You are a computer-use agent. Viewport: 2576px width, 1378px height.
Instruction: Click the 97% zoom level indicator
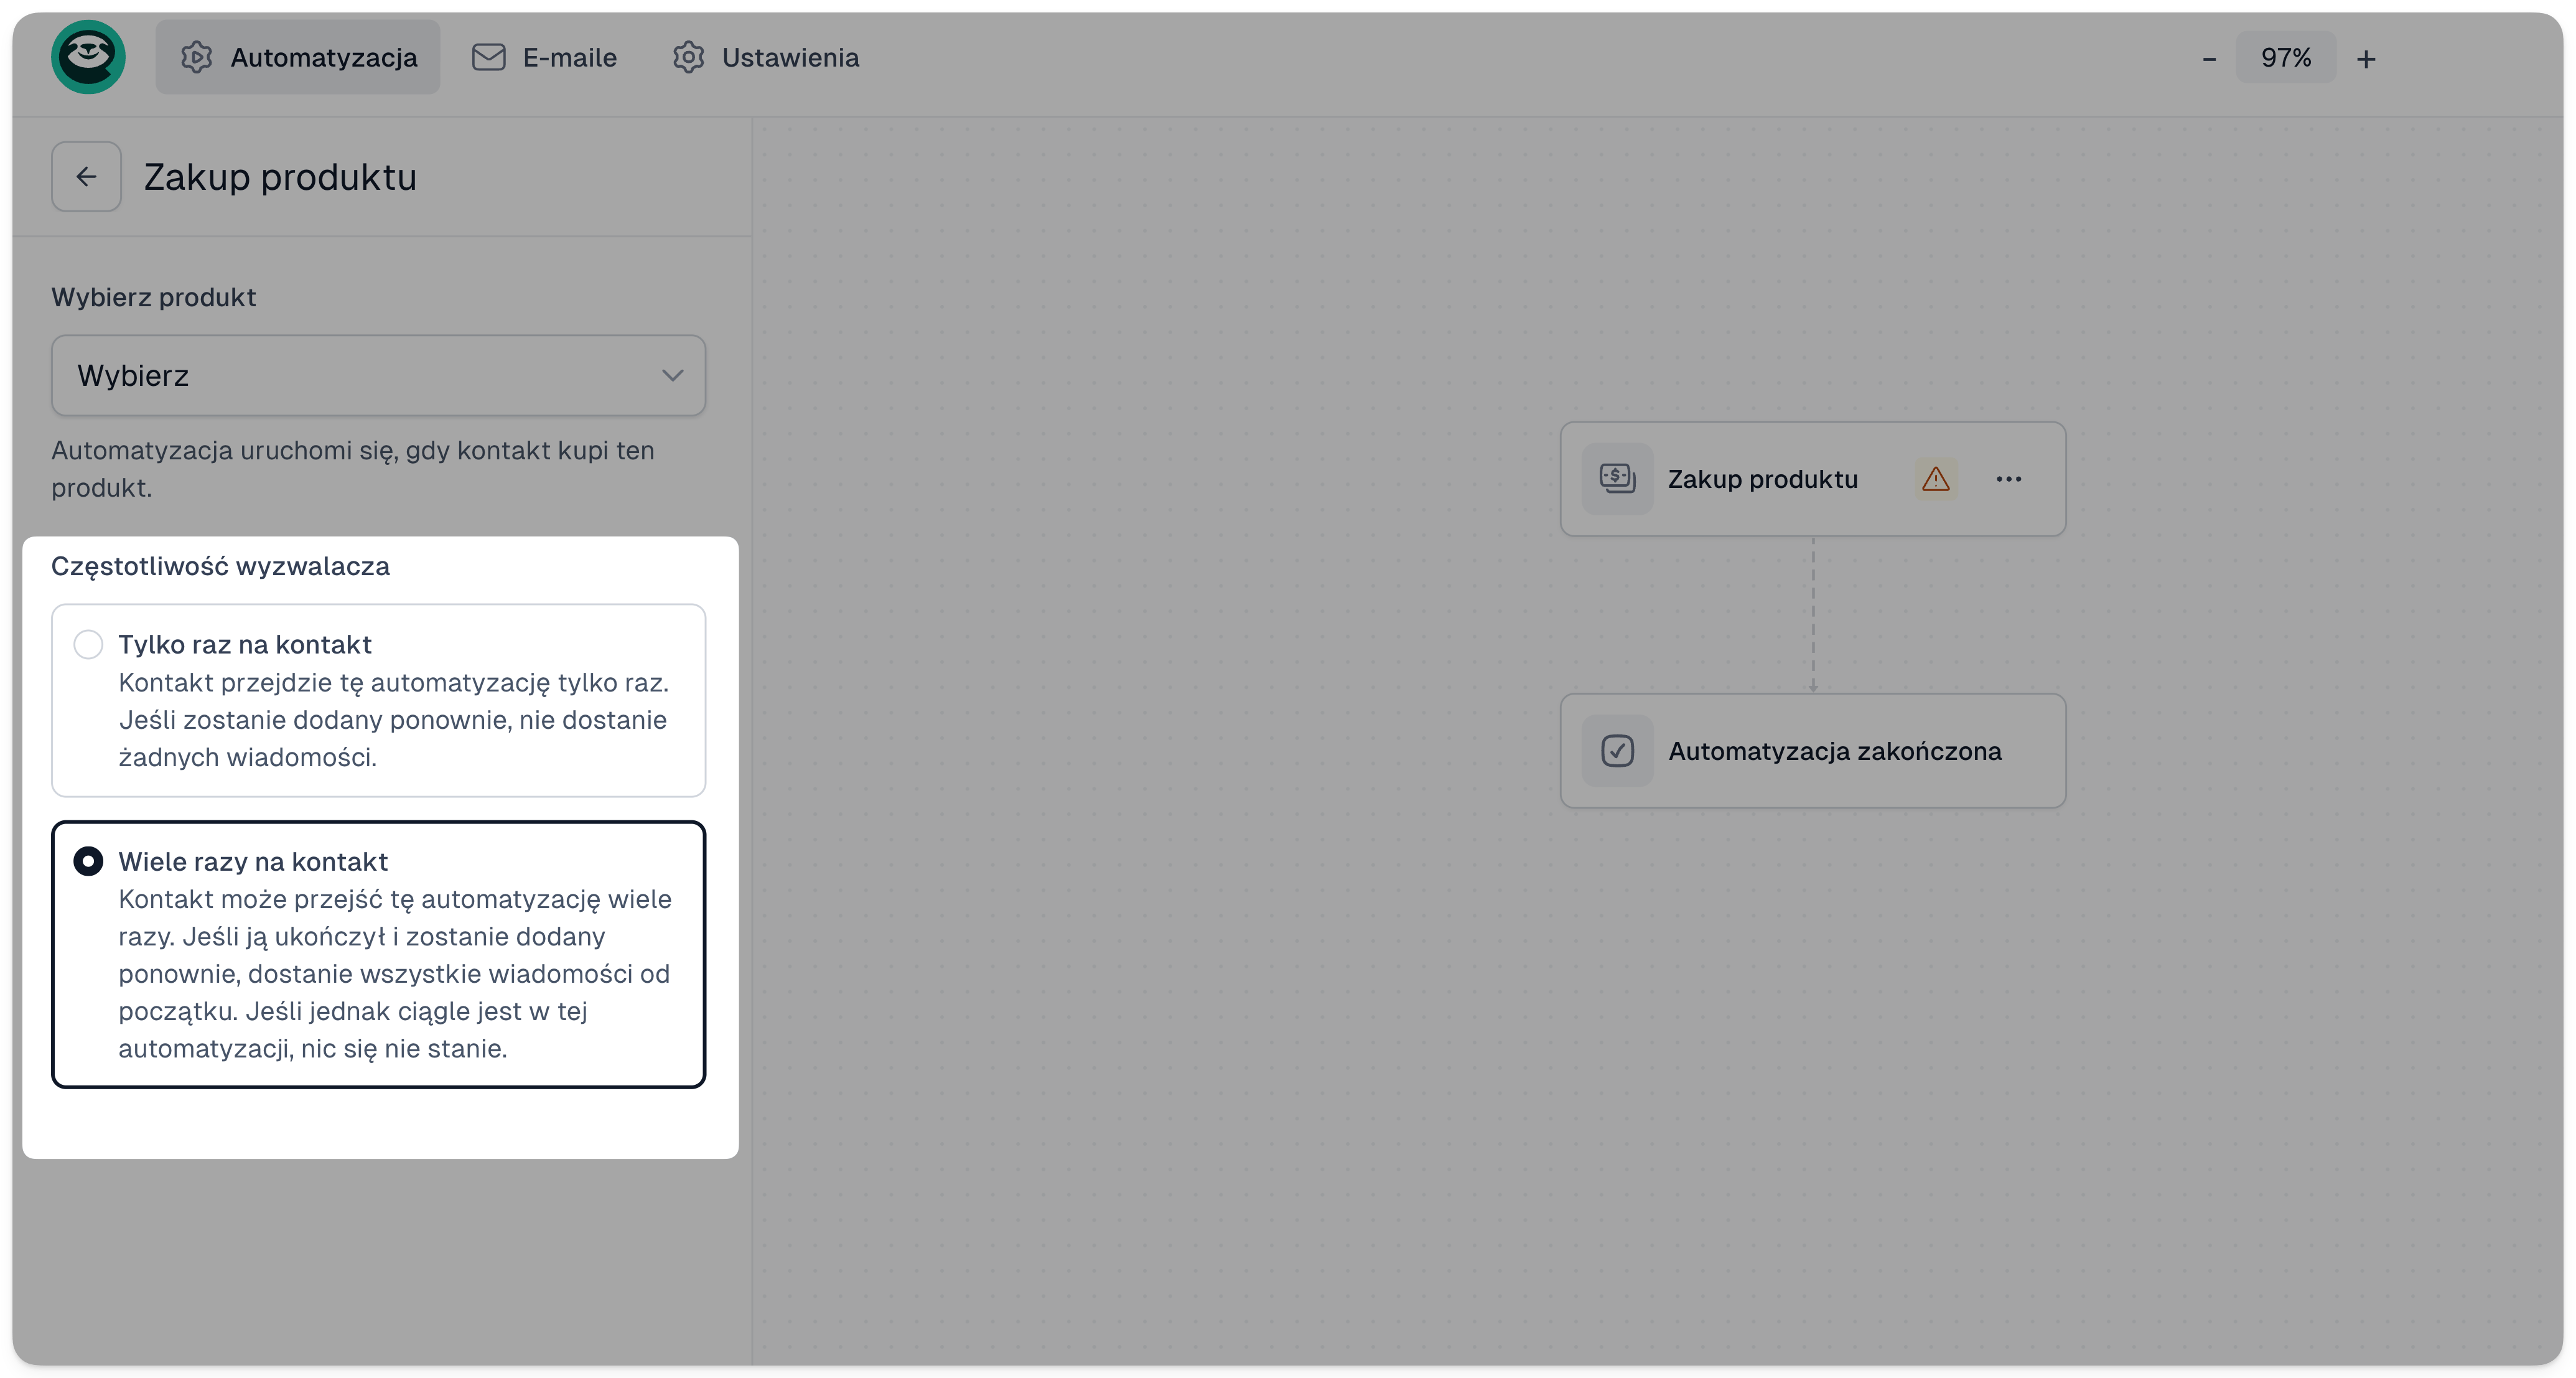point(2285,57)
